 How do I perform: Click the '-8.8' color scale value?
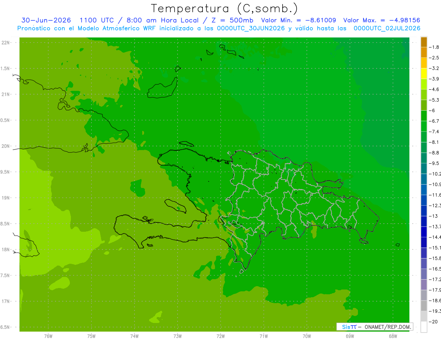(x=434, y=153)
